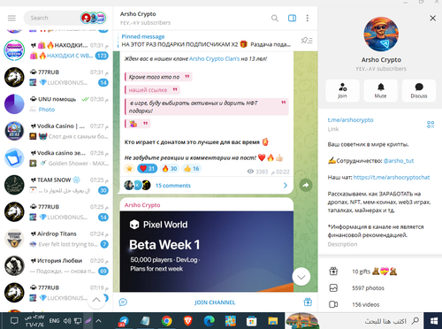Open the hamburger main menu
442x329 pixels.
point(11,18)
